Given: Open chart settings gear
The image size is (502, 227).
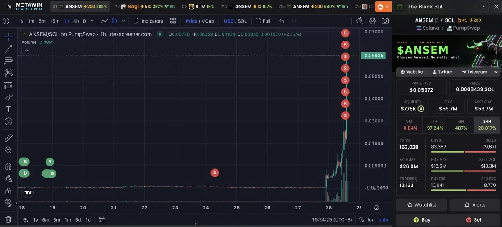Looking at the screenshot, I should (372, 21).
